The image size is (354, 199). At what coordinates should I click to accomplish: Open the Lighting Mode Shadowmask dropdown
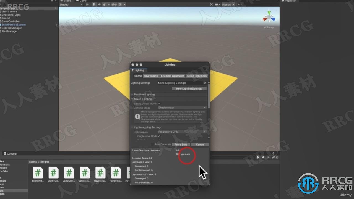coord(182,108)
